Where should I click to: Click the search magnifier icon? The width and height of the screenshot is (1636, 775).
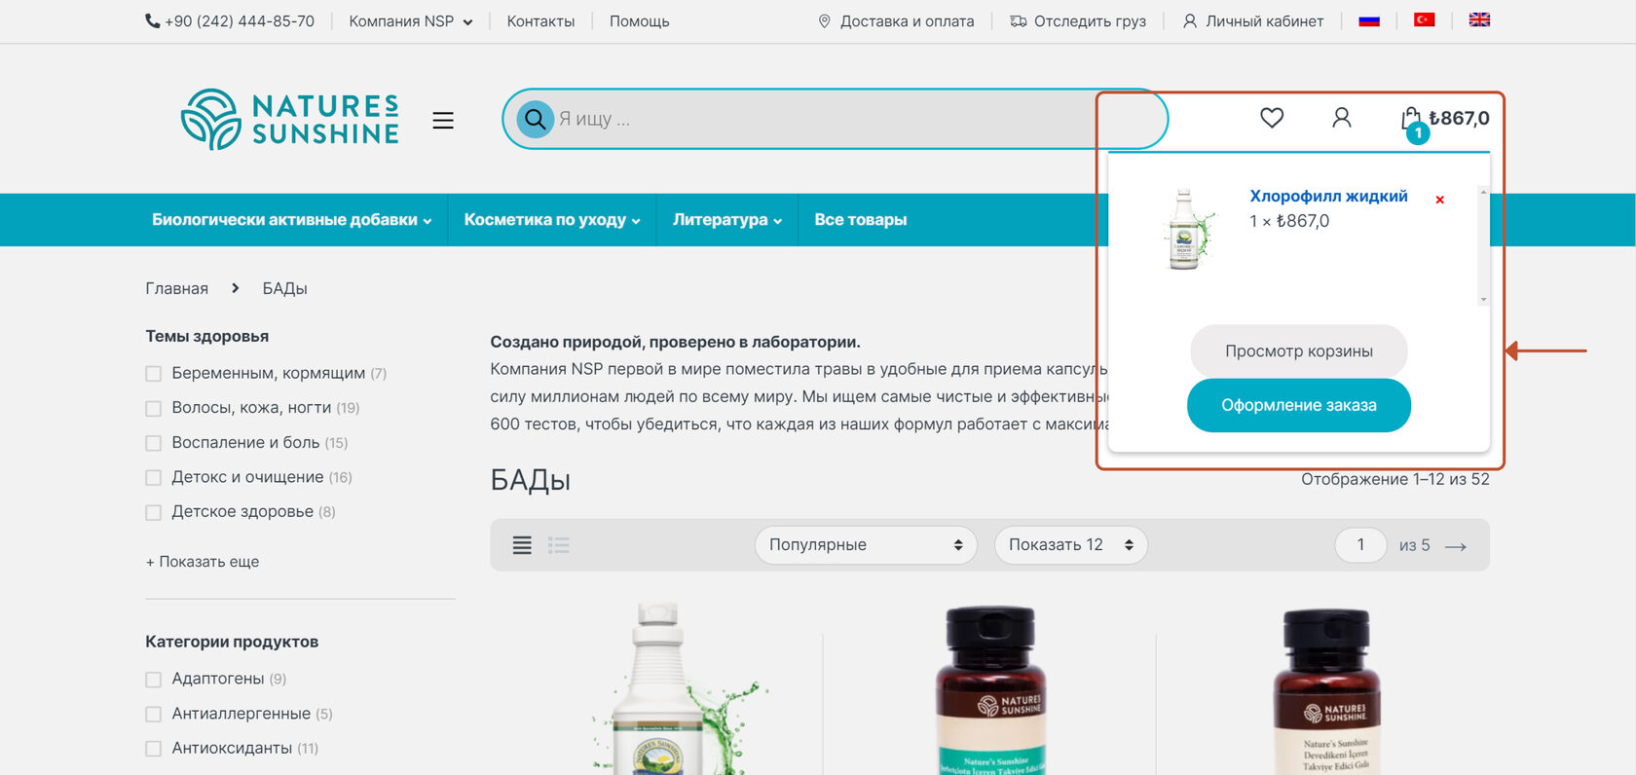(x=535, y=119)
